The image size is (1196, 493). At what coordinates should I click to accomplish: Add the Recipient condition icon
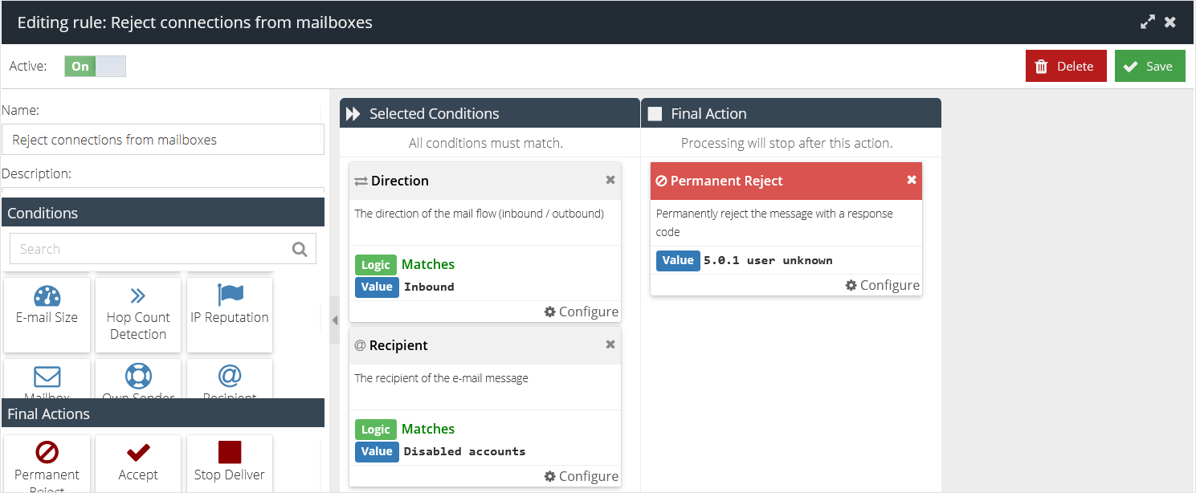click(230, 379)
